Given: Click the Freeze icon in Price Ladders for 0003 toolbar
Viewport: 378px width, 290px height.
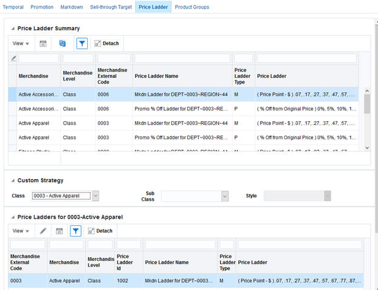Looking at the screenshot, I should pyautogui.click(x=59, y=231).
